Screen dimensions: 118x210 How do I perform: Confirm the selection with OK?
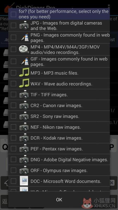(x=59, y=199)
